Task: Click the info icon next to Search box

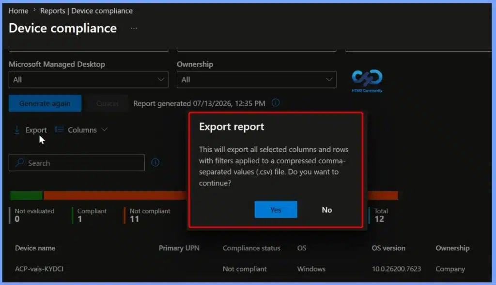Action: point(155,162)
